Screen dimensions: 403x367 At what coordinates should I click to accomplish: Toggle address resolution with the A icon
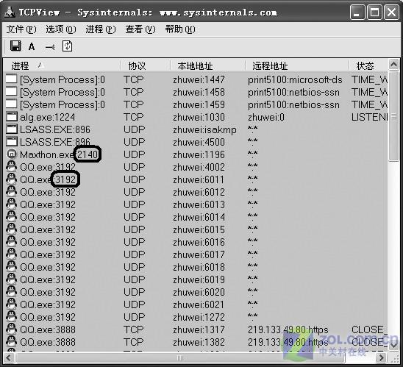click(x=32, y=46)
